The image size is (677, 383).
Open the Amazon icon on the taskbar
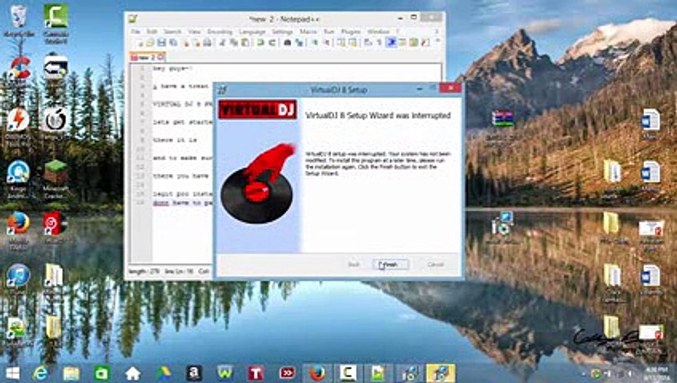pos(194,373)
